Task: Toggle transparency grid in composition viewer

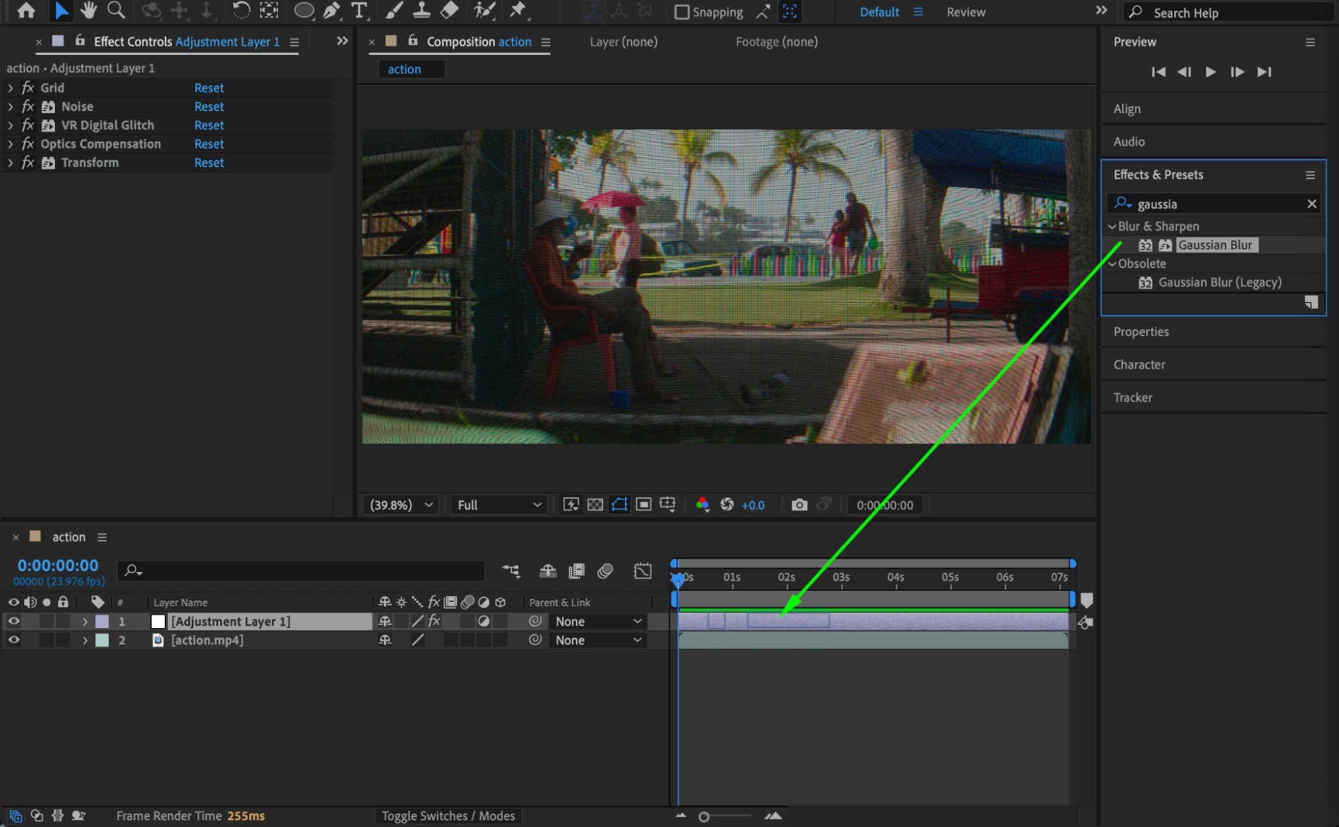Action: (x=595, y=505)
